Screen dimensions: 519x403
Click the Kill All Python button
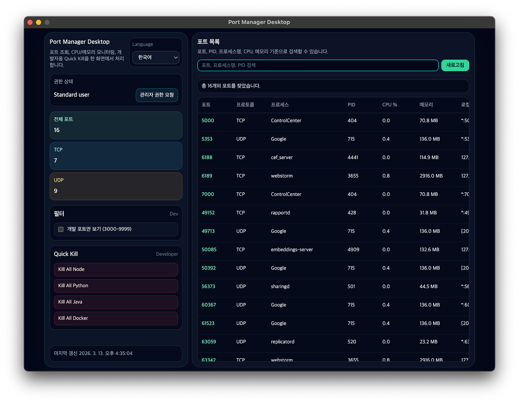coord(116,286)
